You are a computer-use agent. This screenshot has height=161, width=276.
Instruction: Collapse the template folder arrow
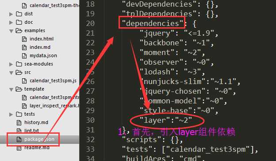(x=11, y=90)
